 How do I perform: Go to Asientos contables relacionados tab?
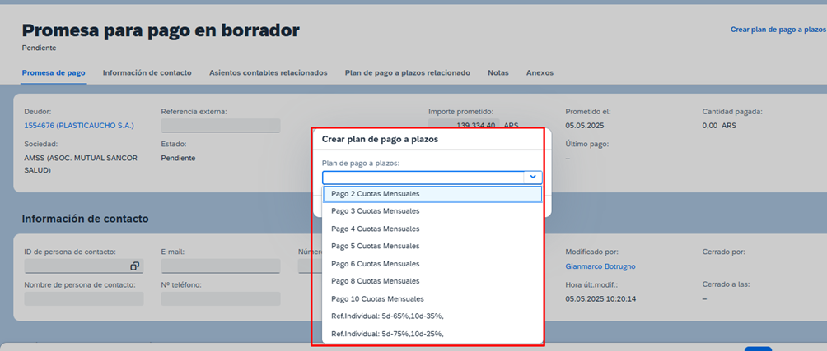pos(268,72)
